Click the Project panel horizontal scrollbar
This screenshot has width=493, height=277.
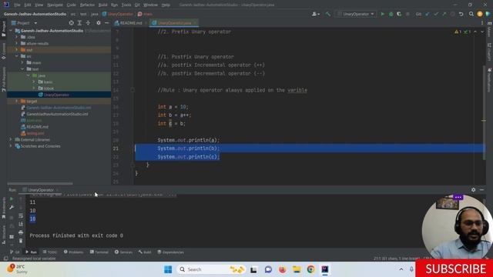(x=40, y=183)
